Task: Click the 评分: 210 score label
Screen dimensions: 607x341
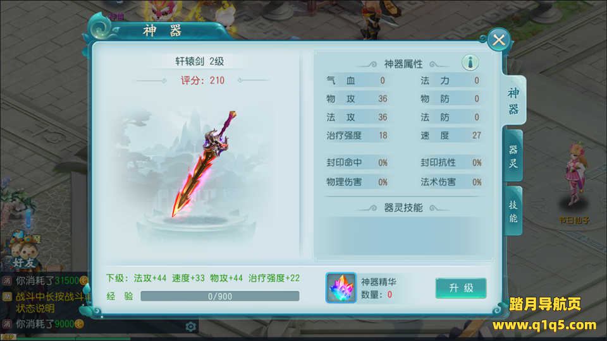Action: click(202, 80)
